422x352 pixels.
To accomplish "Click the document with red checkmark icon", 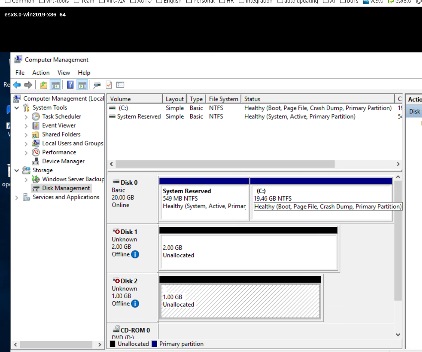I will point(109,85).
